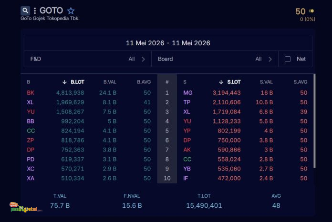332x222 pixels.
Task: Open the date range 11 Mei 2026 picker
Action: coord(168,43)
